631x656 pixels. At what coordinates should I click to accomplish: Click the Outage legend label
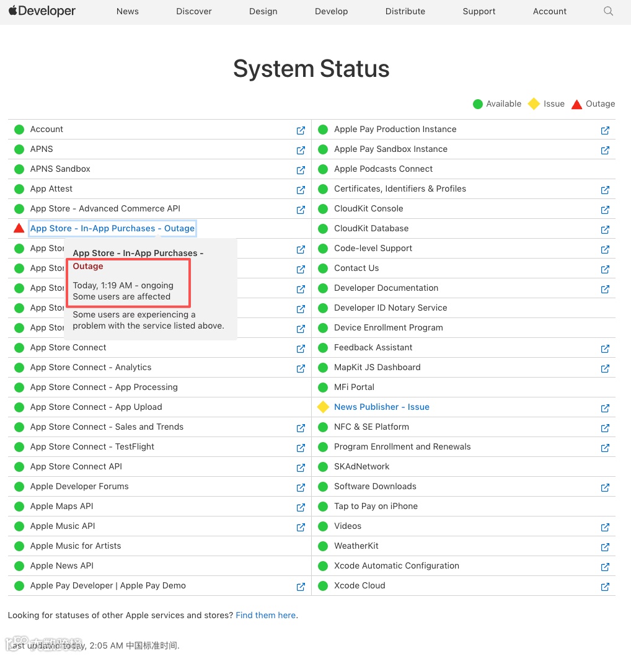coord(600,104)
